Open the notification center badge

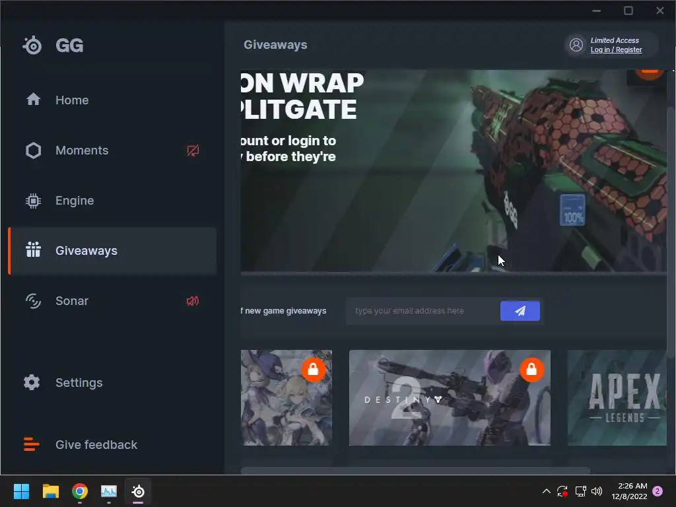(658, 491)
